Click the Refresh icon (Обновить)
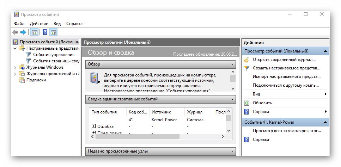This screenshot has width=341, height=167. pyautogui.click(x=246, y=103)
